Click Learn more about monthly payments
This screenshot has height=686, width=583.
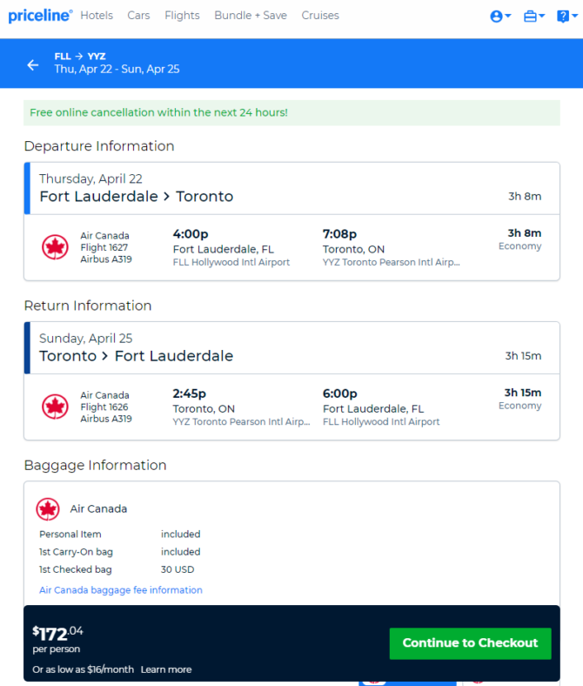coord(166,669)
